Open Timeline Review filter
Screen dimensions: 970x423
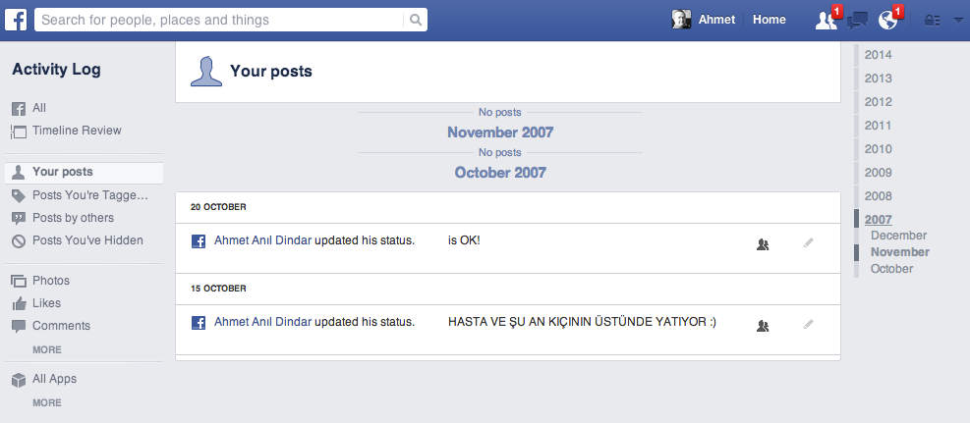click(x=77, y=131)
